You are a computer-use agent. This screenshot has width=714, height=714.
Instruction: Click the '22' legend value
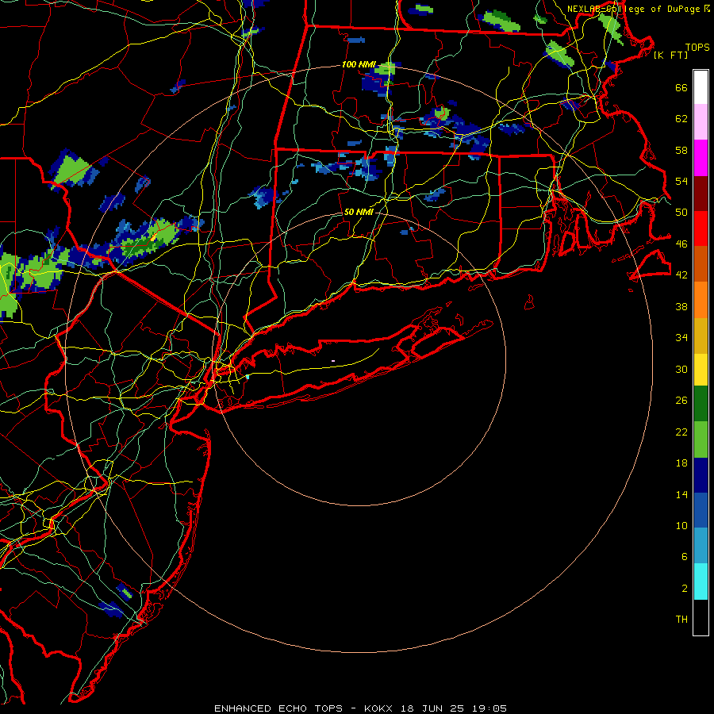pyautogui.click(x=681, y=432)
